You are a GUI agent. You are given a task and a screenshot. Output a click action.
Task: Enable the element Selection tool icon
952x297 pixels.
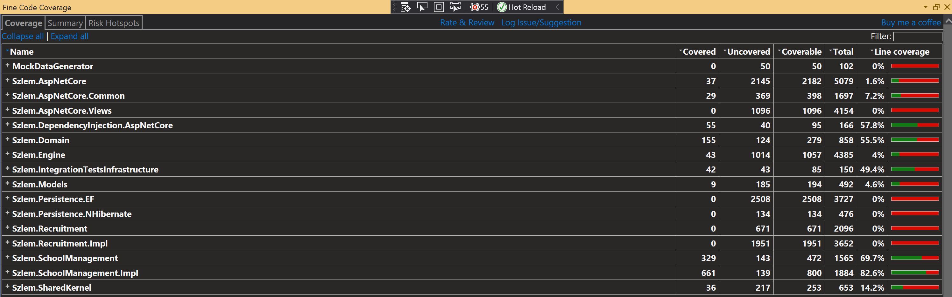422,7
